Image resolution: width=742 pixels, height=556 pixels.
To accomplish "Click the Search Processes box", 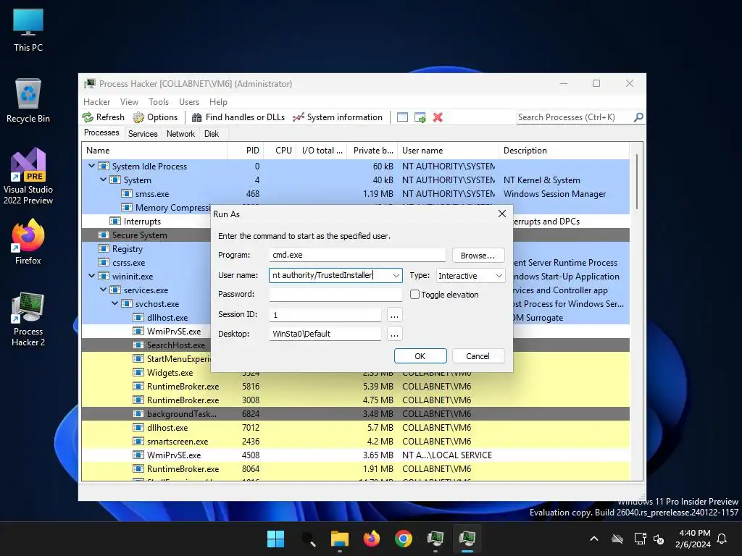I will tap(574, 117).
